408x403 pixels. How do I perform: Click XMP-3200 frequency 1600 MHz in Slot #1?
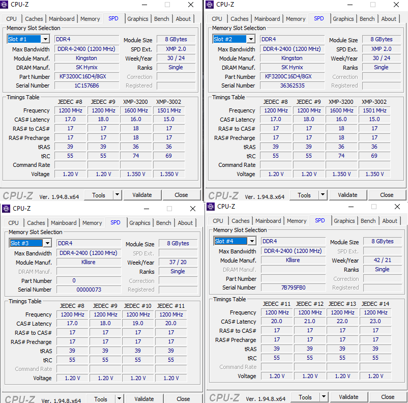(x=136, y=110)
